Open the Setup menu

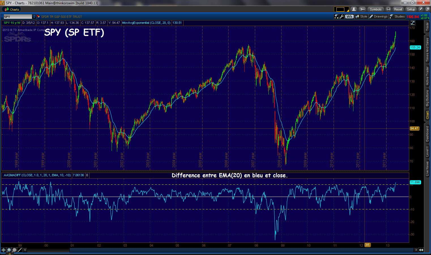click(x=411, y=9)
